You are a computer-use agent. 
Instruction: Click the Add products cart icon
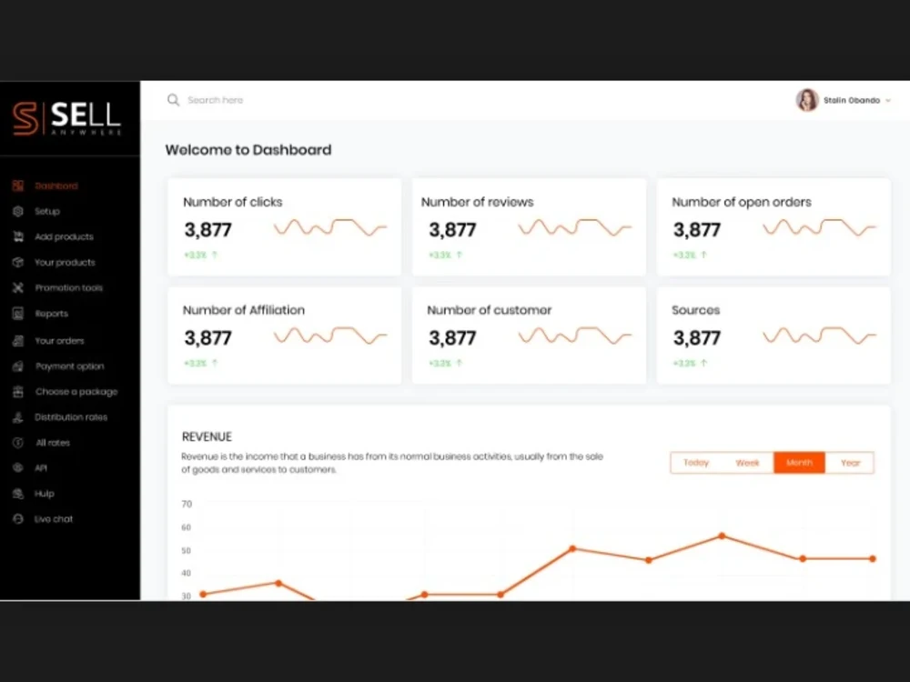click(18, 236)
